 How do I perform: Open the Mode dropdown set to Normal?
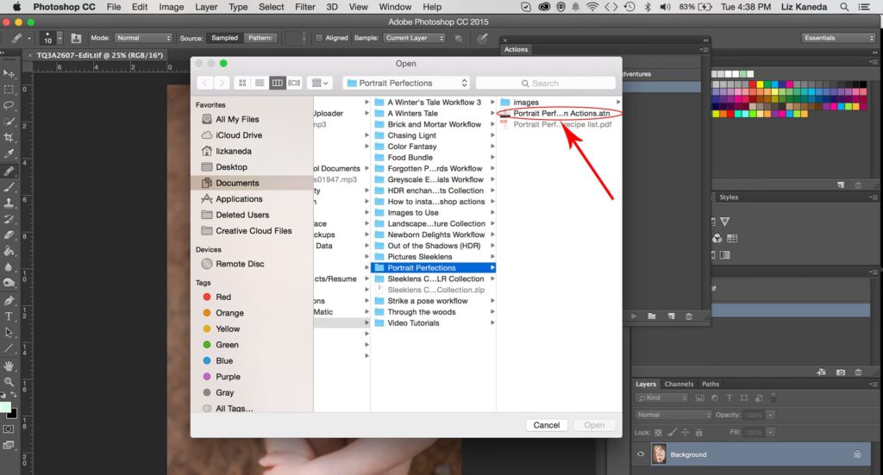(x=143, y=38)
